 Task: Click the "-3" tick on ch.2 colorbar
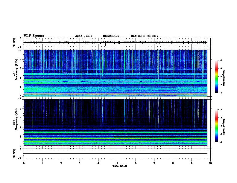click(x=221, y=110)
